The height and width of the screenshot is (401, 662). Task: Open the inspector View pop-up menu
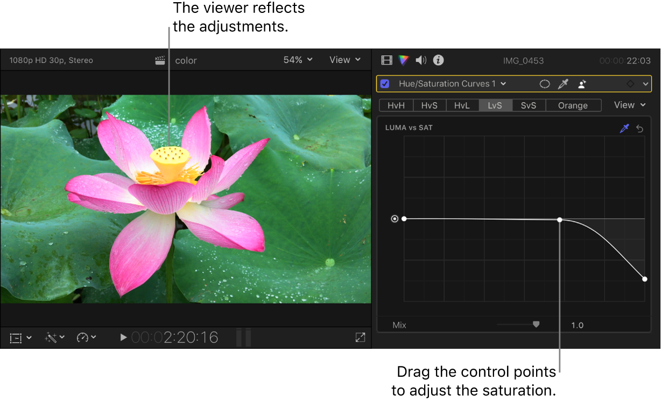[630, 105]
